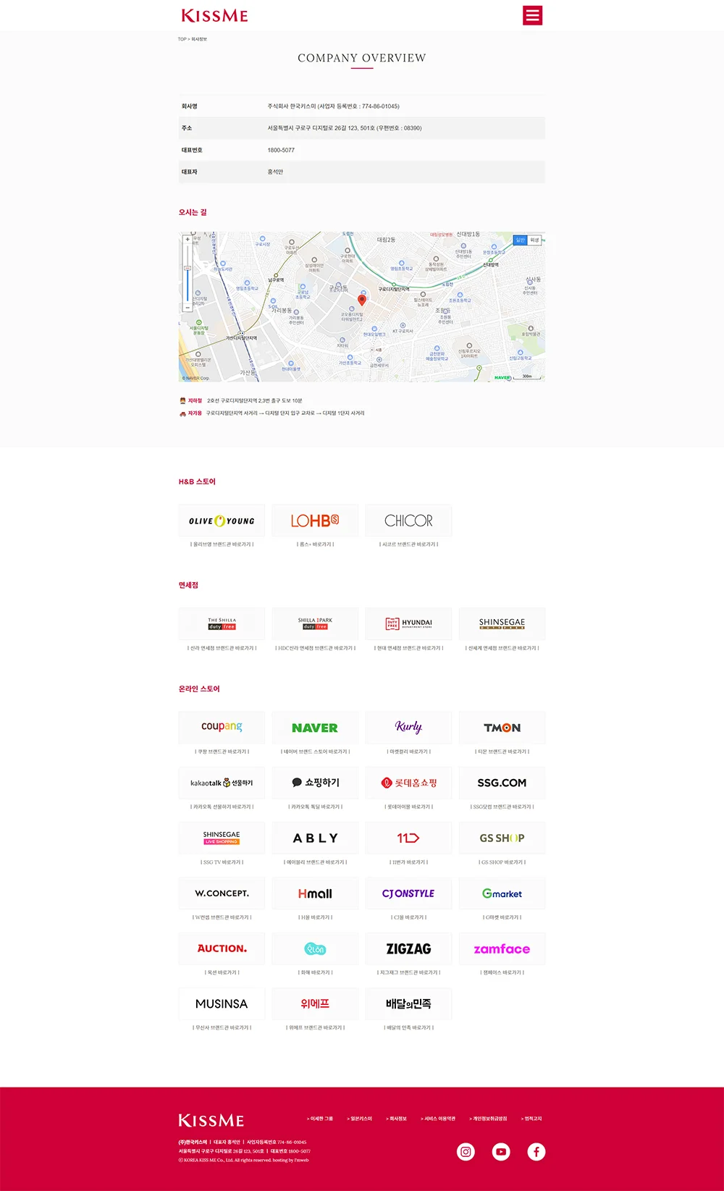The width and height of the screenshot is (724, 1191).
Task: Open the CJ ONSTYLE logo
Action: tap(408, 893)
